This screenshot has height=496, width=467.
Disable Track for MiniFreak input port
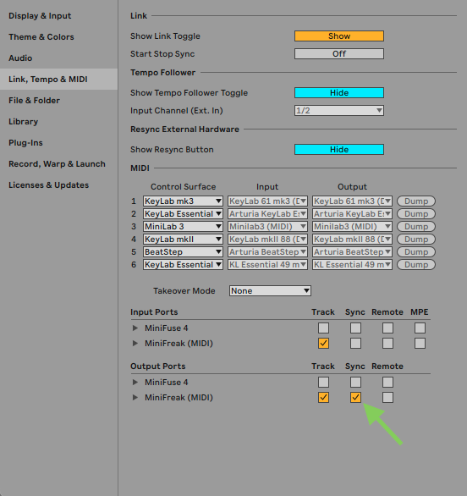[x=323, y=343]
